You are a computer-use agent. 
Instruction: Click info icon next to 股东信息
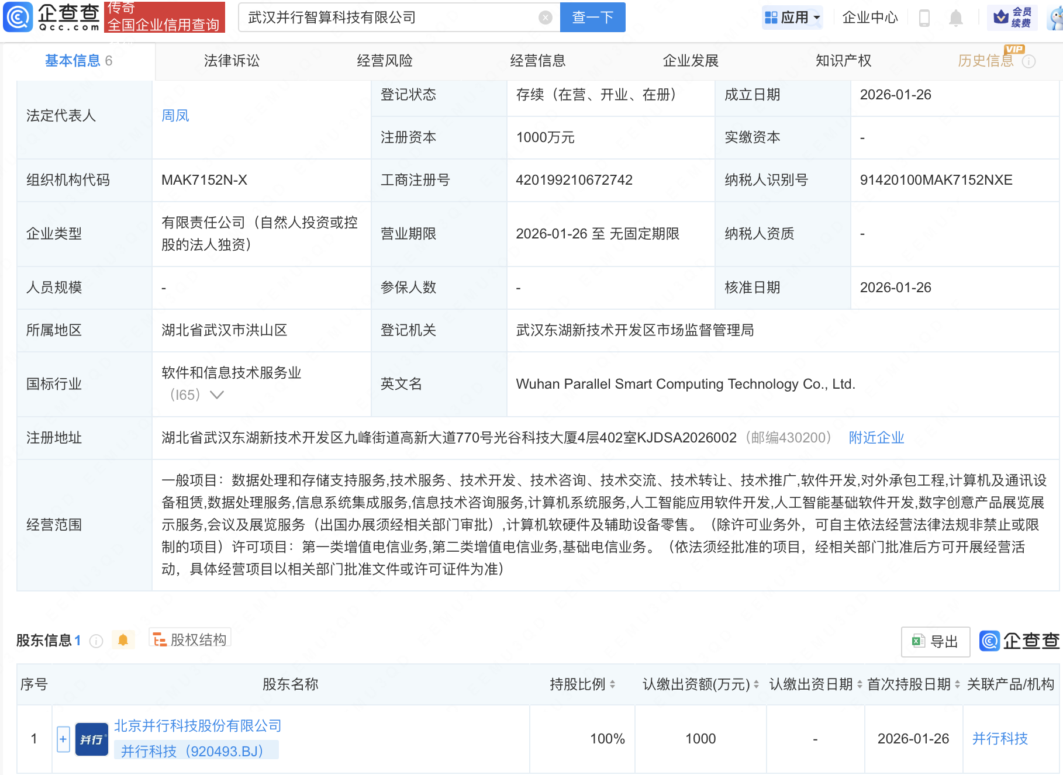96,641
